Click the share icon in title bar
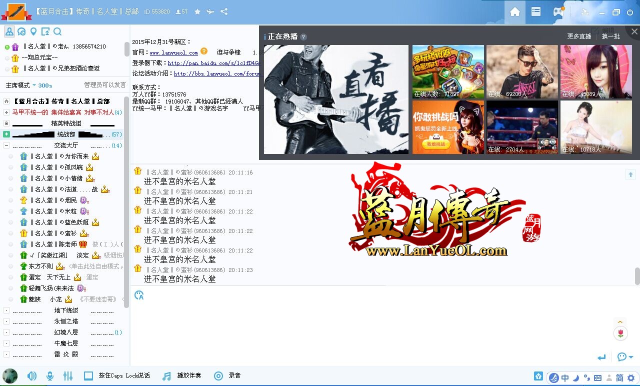The image size is (640, 386). coord(224,11)
